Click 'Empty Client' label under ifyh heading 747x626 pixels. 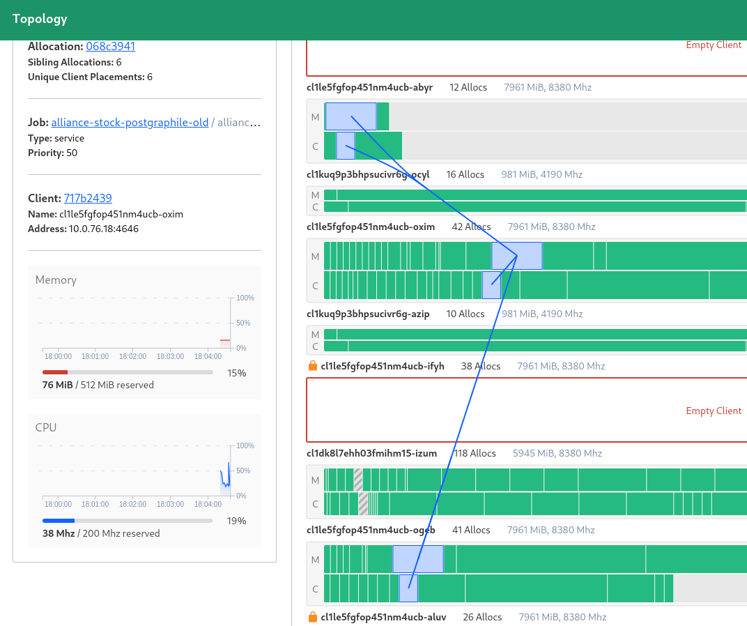pyautogui.click(x=714, y=411)
